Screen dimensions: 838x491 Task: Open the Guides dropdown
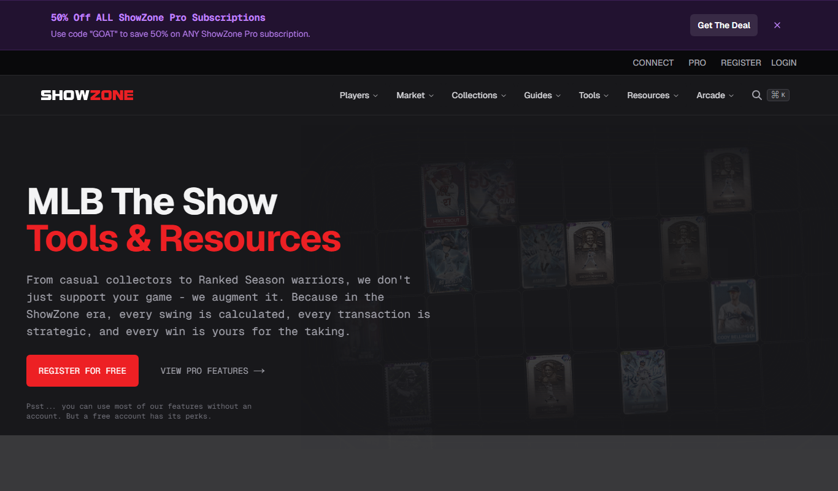point(542,95)
